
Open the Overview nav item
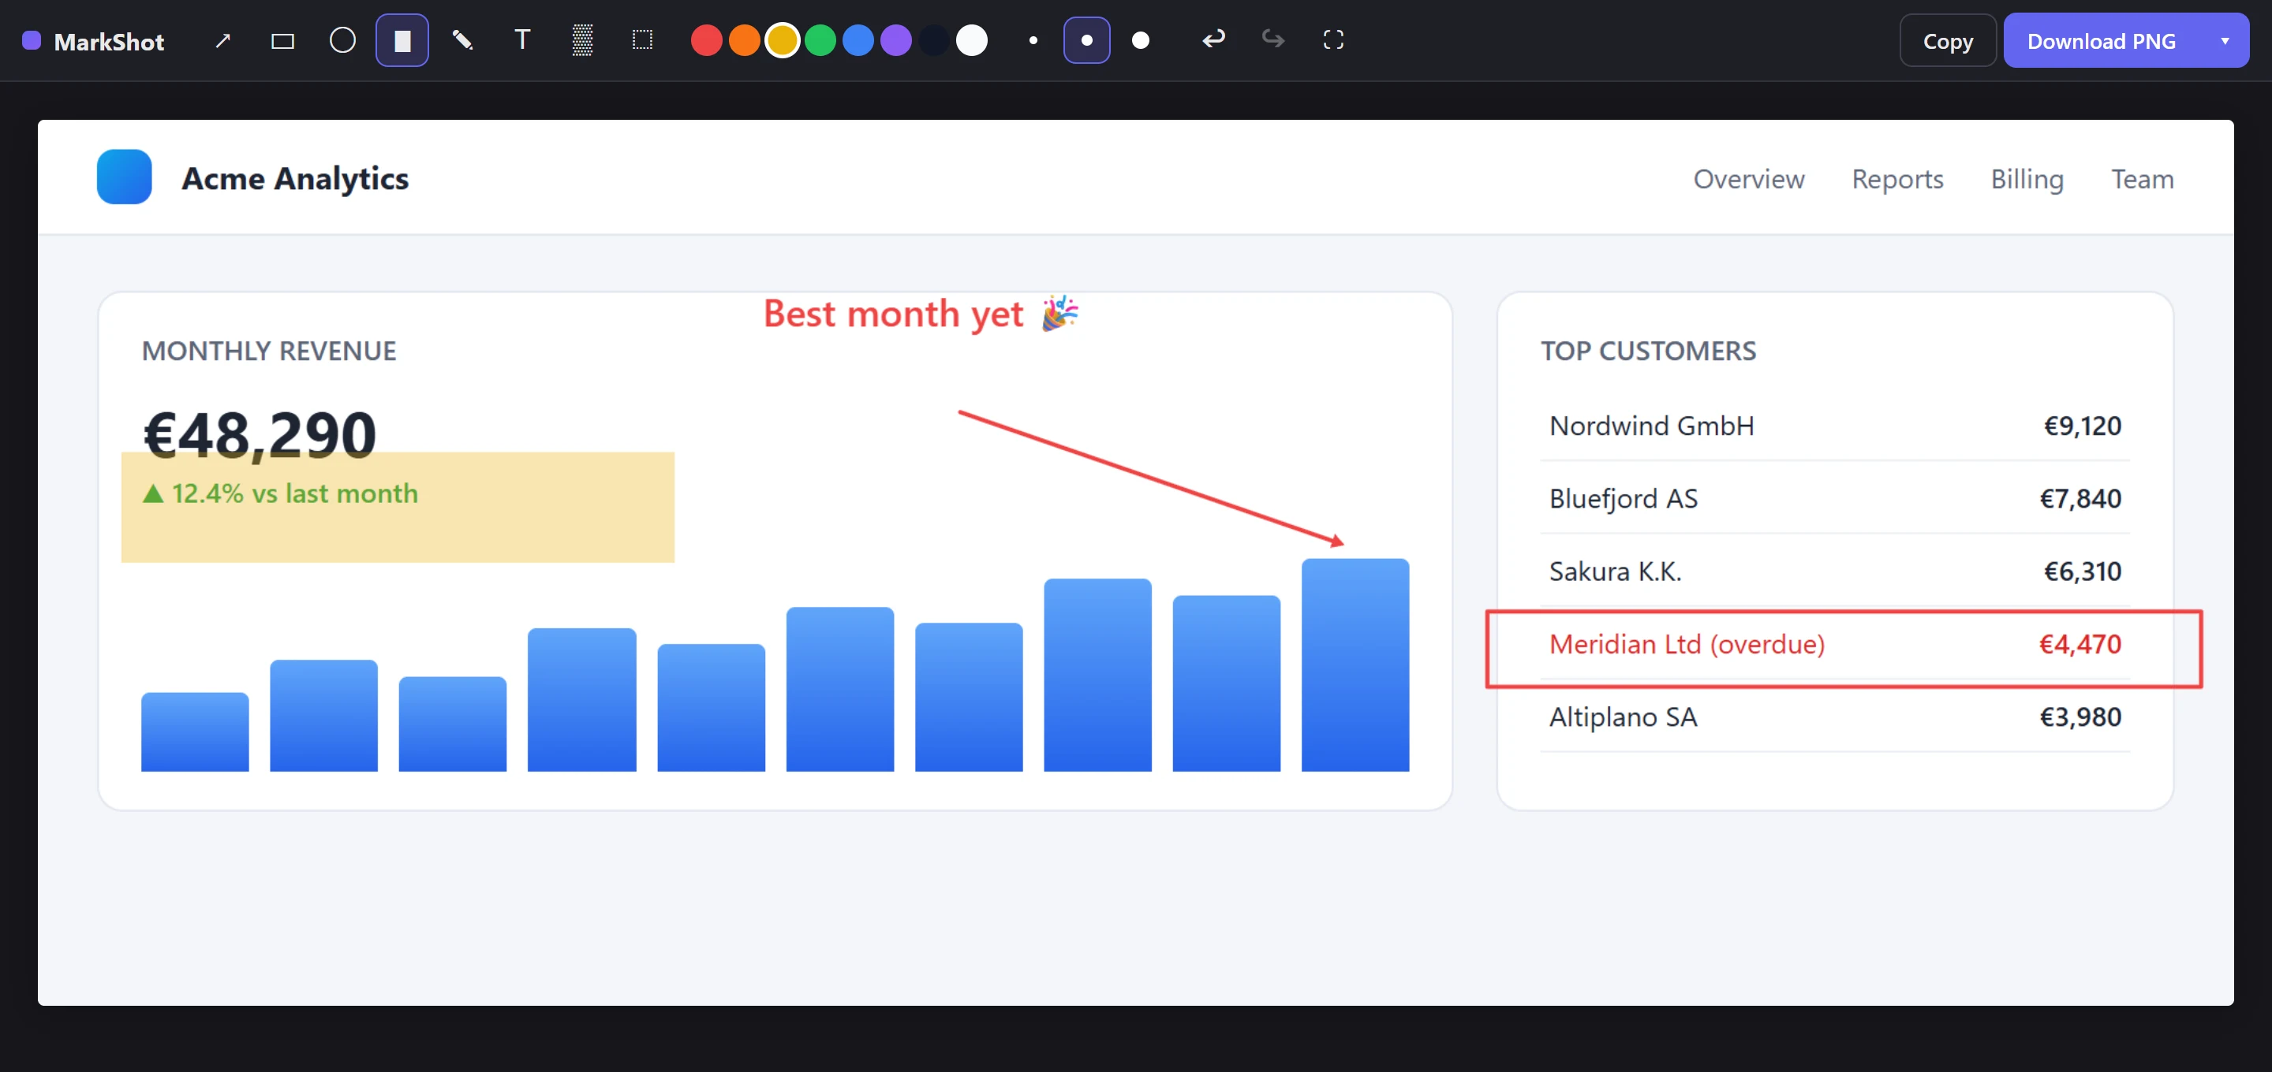(1748, 179)
